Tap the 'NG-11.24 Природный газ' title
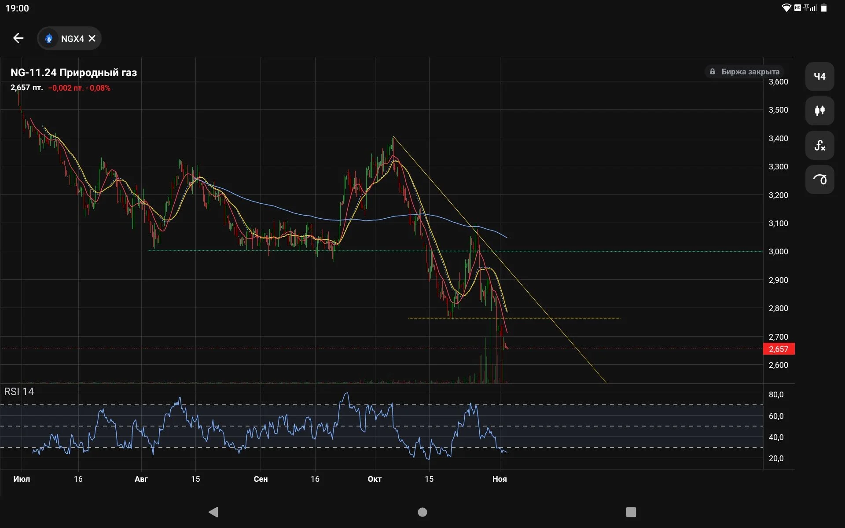The image size is (845, 528). 73,73
